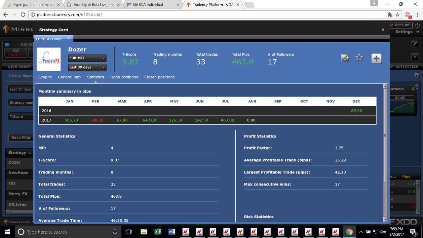
Task: Open the Last 30 days period dropdown
Action: (87, 67)
